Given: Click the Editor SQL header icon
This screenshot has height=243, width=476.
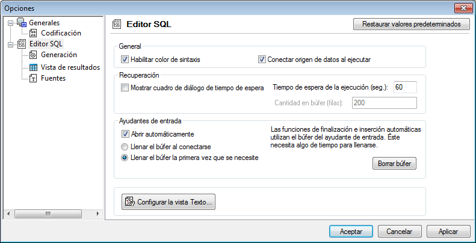Looking at the screenshot, I should [x=117, y=25].
